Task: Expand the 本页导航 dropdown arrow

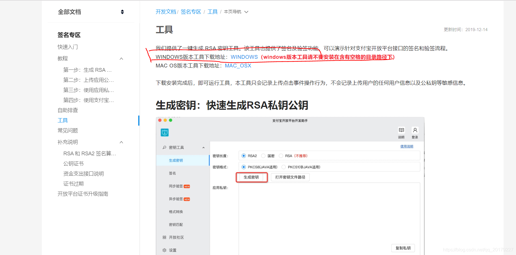Action: (x=246, y=12)
